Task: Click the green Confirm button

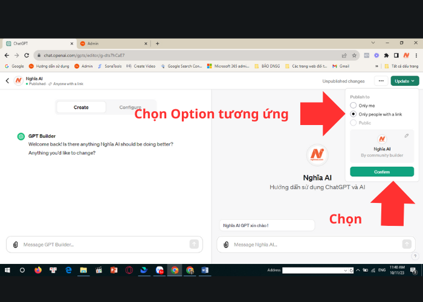Action: (382, 172)
